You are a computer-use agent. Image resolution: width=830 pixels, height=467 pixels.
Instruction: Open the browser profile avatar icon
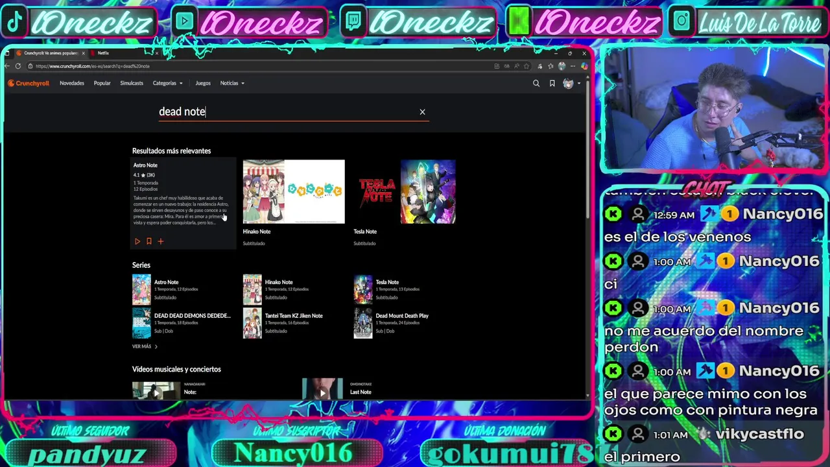(x=562, y=66)
